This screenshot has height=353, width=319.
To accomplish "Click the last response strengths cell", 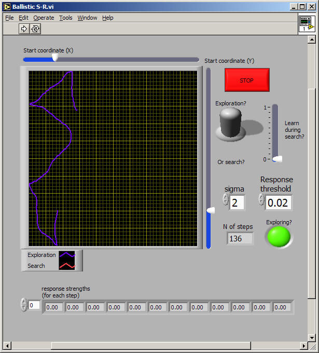I will point(282,307).
